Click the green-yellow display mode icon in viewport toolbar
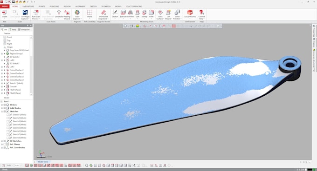The height and width of the screenshot is (171, 317). [138, 26]
